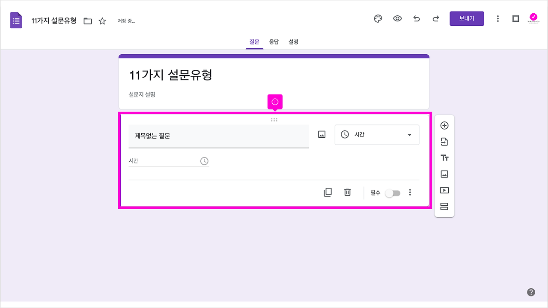548x308 pixels.
Task: Duplicate the time question
Action: [328, 192]
